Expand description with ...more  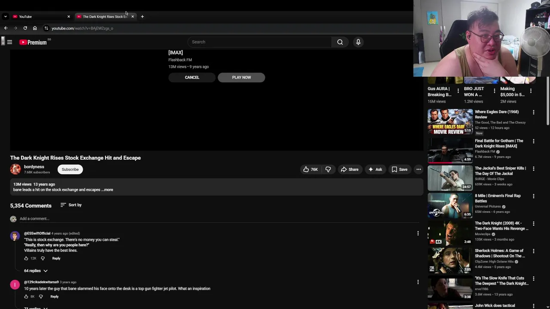point(107,190)
